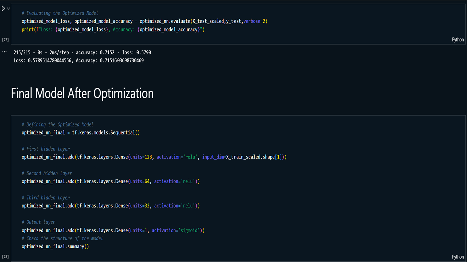Screen dimensions: 467x262
Task: Open the cell output ellipsis menu
Action: tap(4, 52)
